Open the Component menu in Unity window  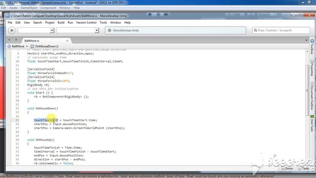[48, 8]
